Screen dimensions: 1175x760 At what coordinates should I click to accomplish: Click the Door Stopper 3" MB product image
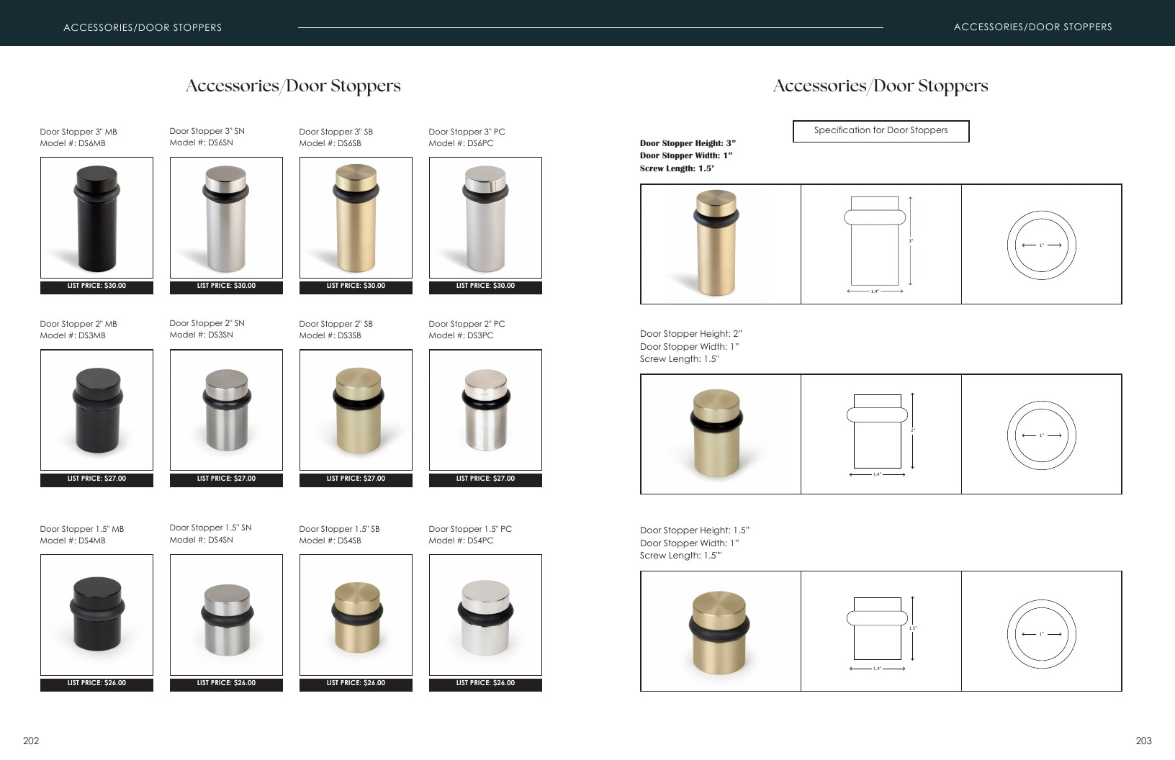point(96,217)
